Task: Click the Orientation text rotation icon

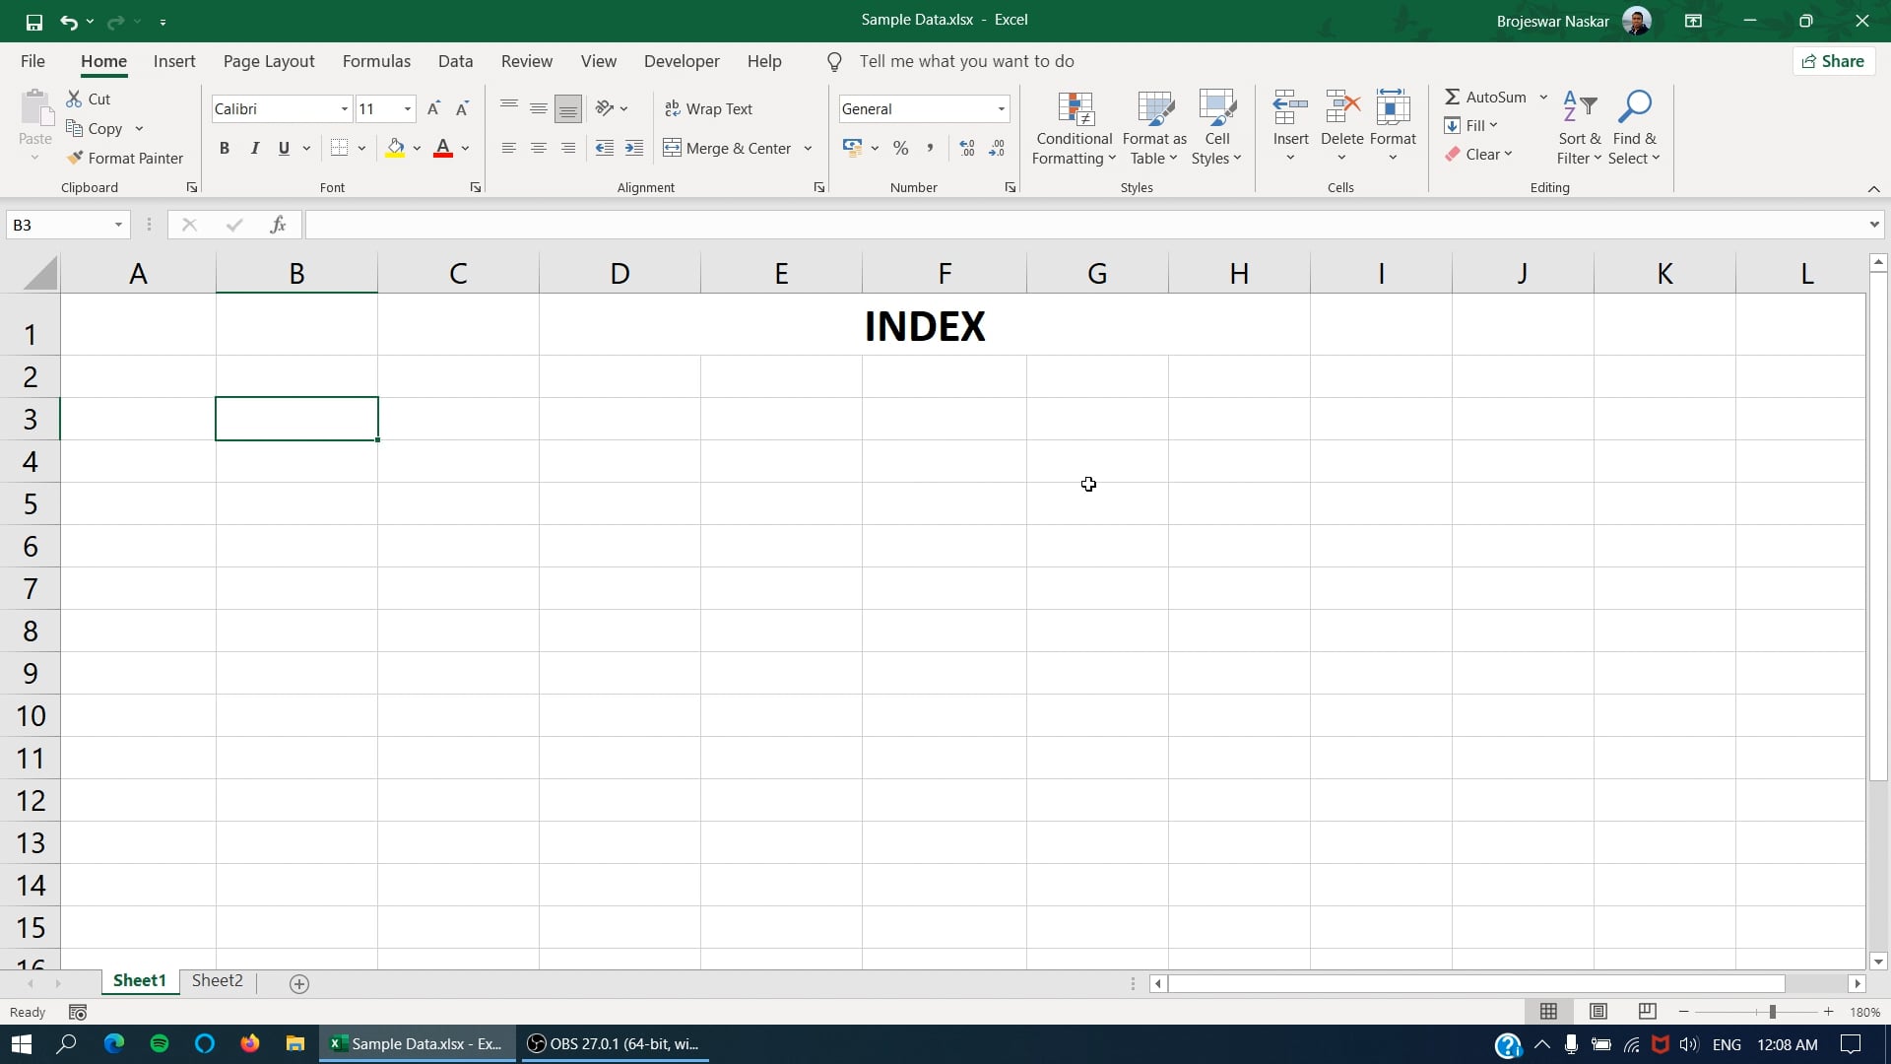Action: [x=605, y=108]
